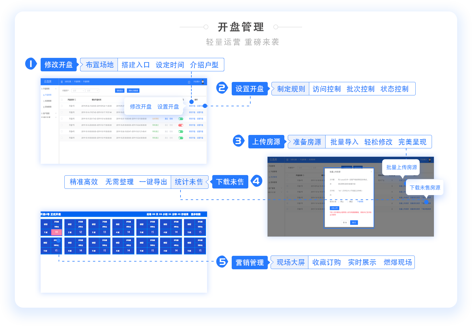
Task: Expand the 客户管理 sidebar section
Action: click(x=55, y=113)
